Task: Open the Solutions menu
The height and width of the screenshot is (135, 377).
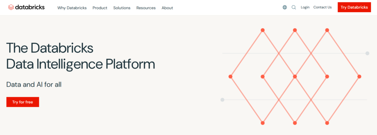Action: (x=122, y=8)
